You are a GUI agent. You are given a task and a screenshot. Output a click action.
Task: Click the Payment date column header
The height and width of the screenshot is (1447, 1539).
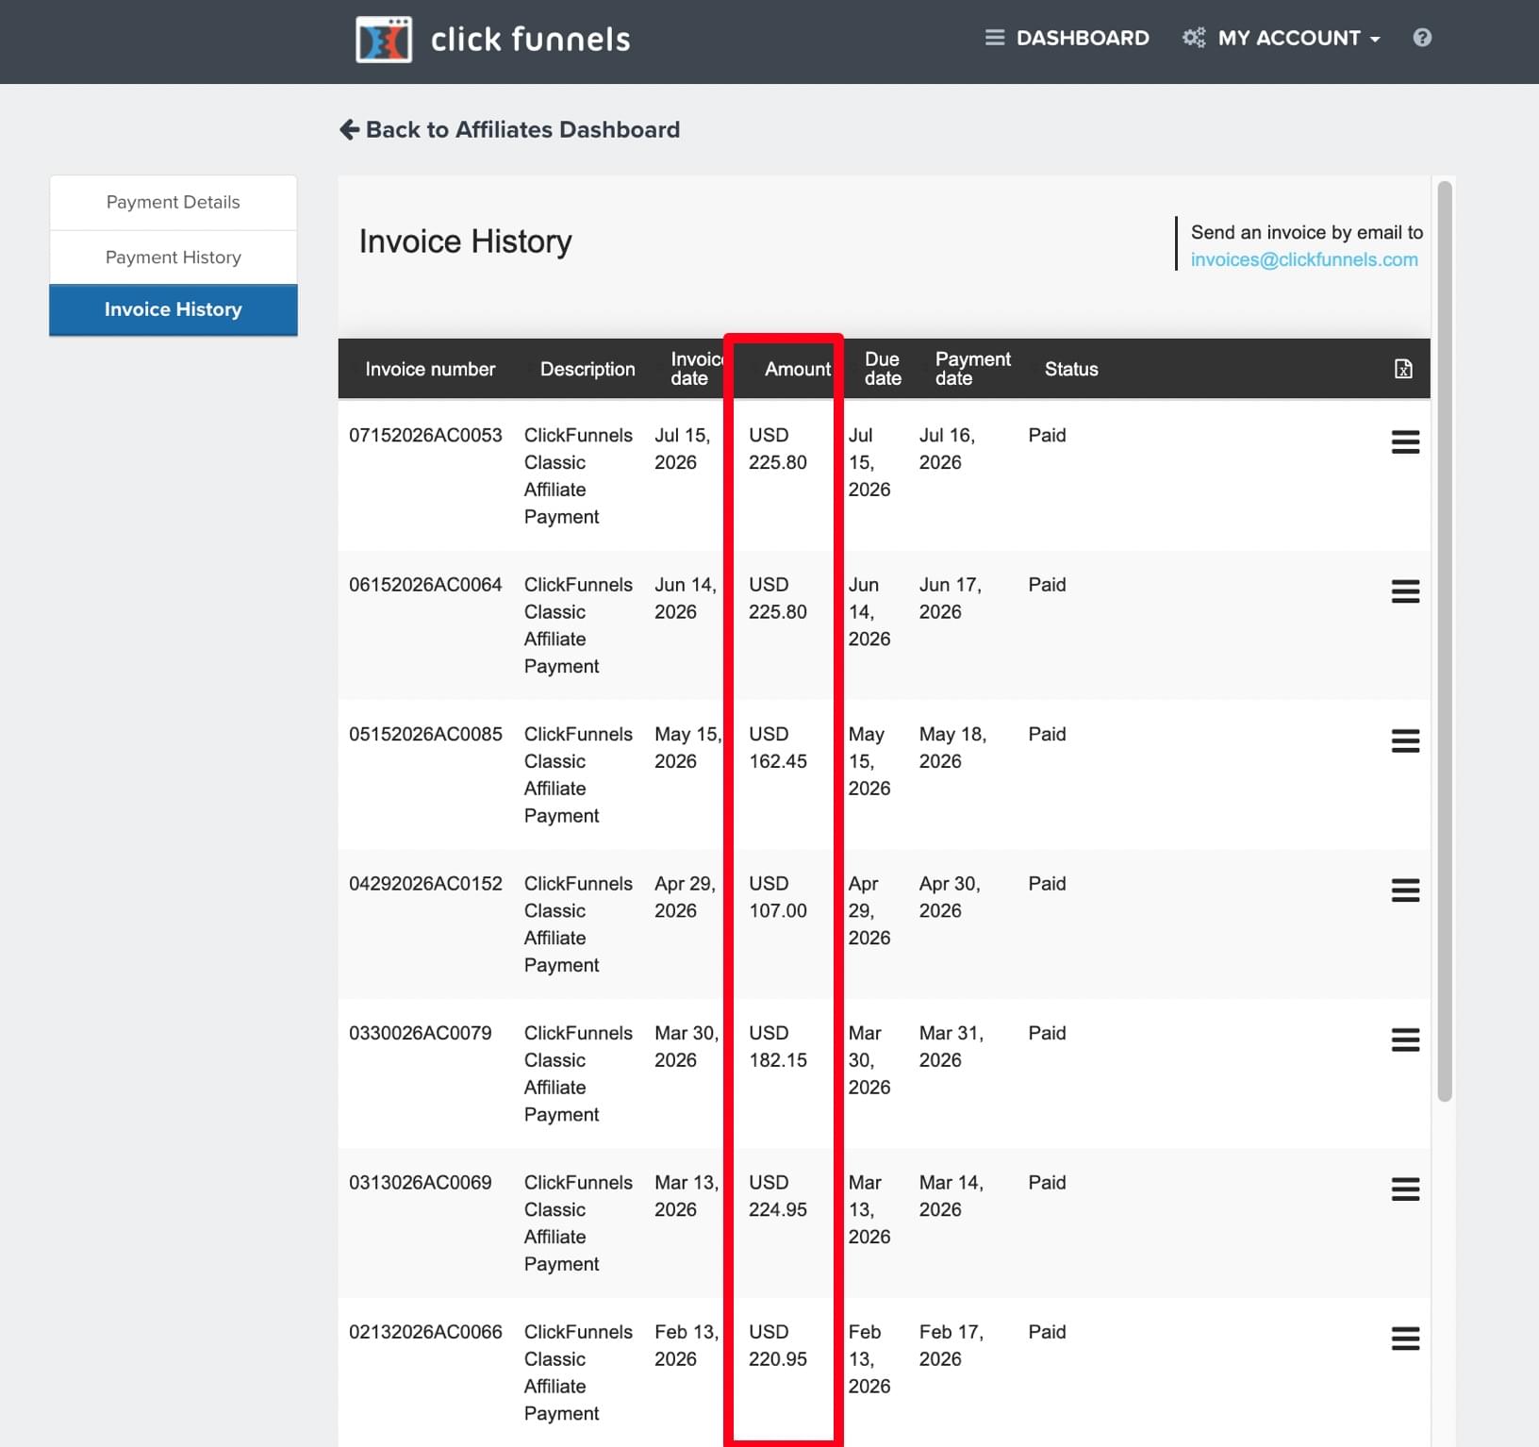click(972, 369)
